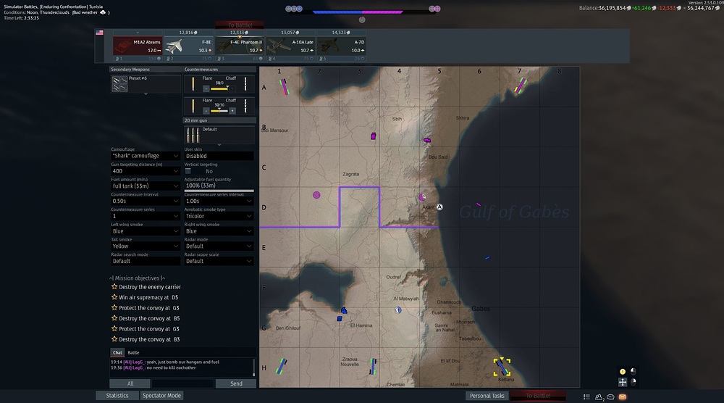Open the list icon in bottom bar
Image resolution: width=724 pixels, height=403 pixels.
587,396
